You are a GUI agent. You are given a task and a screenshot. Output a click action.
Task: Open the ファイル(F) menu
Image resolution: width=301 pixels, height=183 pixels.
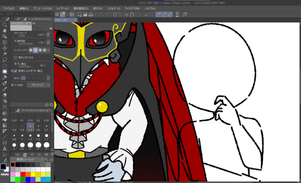9,8
